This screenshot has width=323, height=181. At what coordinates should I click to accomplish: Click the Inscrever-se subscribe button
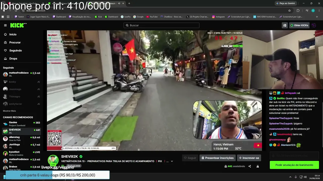[x=249, y=158]
